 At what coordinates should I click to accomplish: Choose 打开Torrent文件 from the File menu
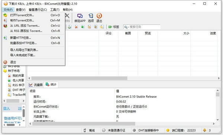click(34, 15)
